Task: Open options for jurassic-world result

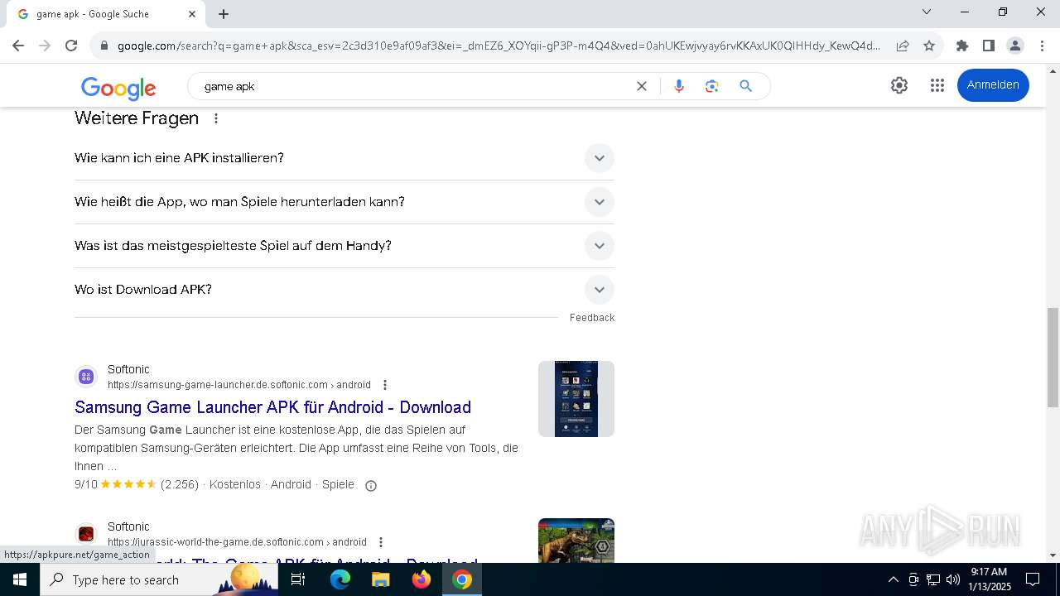Action: (381, 542)
